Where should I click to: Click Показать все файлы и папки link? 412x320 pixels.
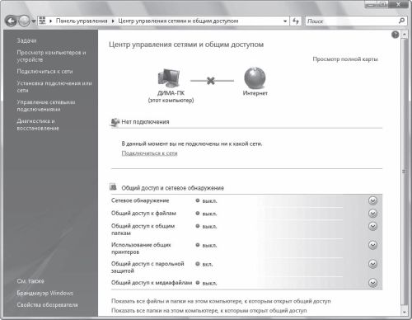point(221,301)
